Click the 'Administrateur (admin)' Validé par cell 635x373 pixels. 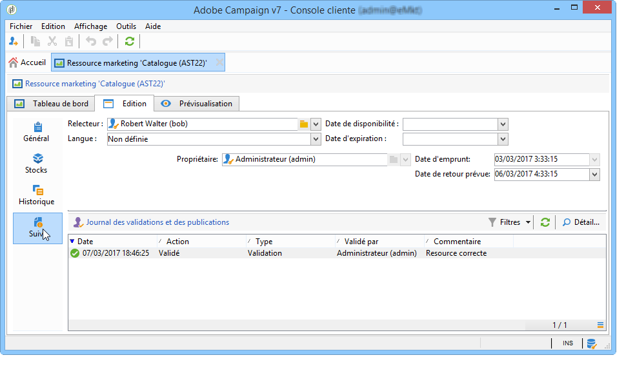tap(377, 253)
